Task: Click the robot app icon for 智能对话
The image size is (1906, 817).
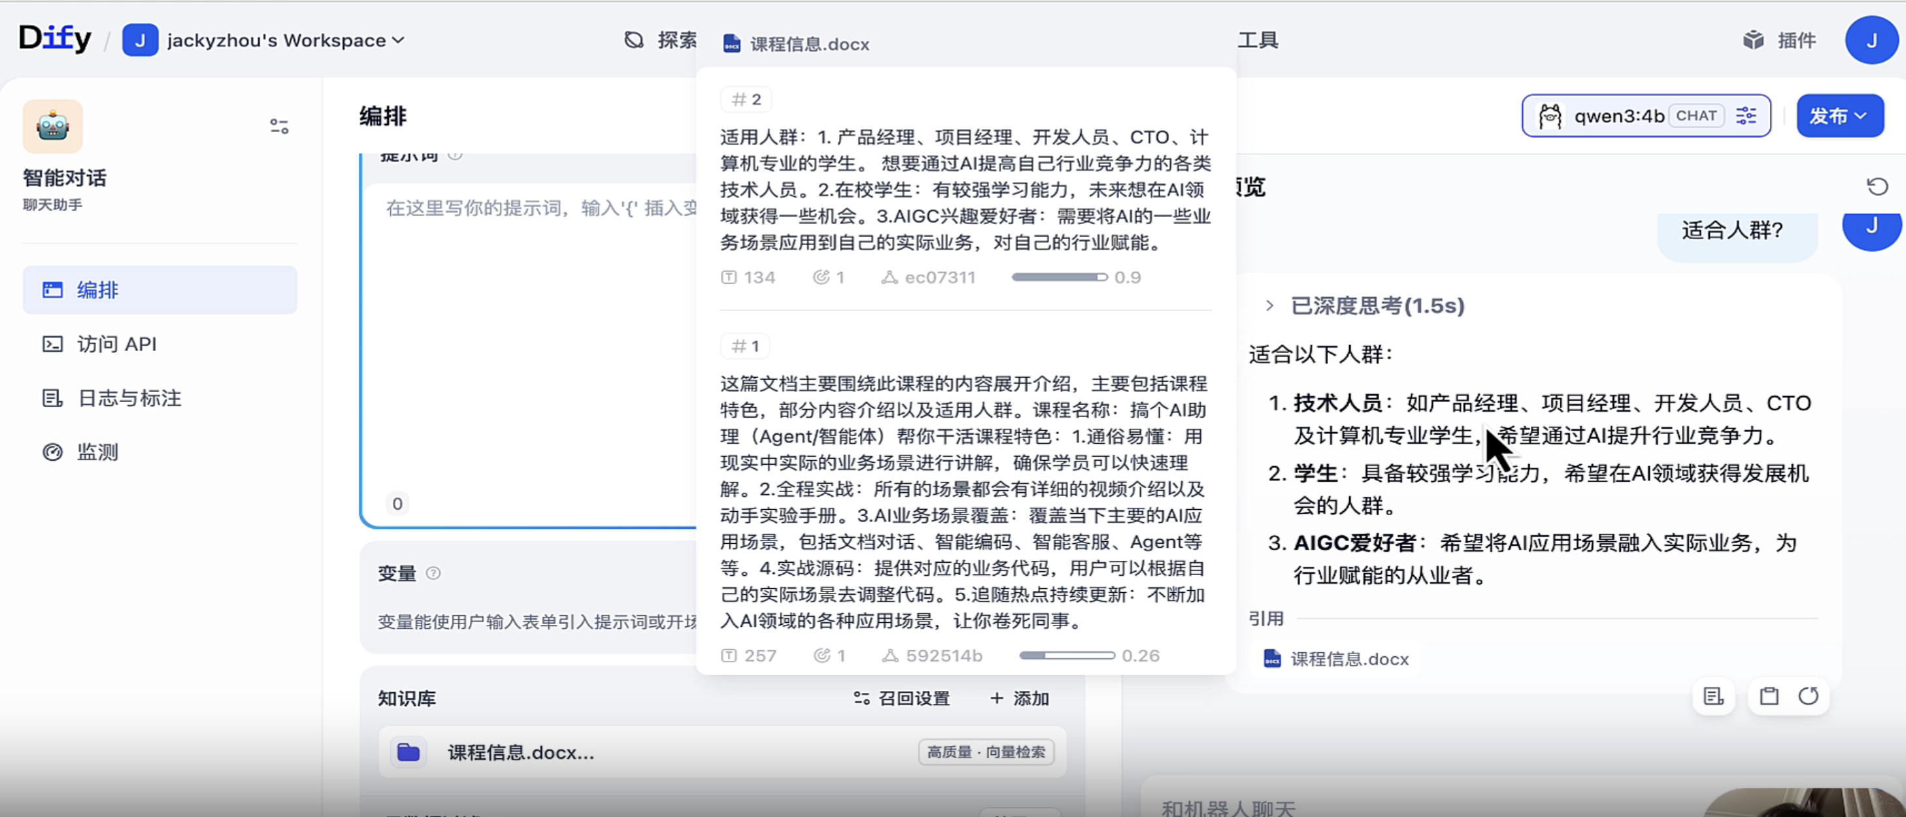Action: pyautogui.click(x=52, y=127)
